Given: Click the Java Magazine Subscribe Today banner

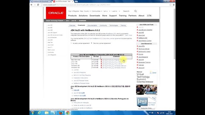Looking at the screenshot, I should click(x=147, y=103).
